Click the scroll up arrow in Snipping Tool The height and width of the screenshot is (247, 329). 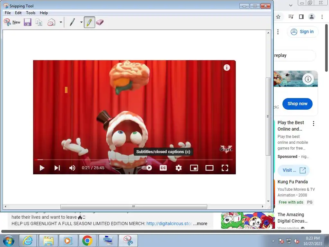tap(268, 33)
